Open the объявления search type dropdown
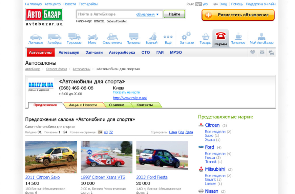This screenshot has width=295, height=194. coord(148,14)
